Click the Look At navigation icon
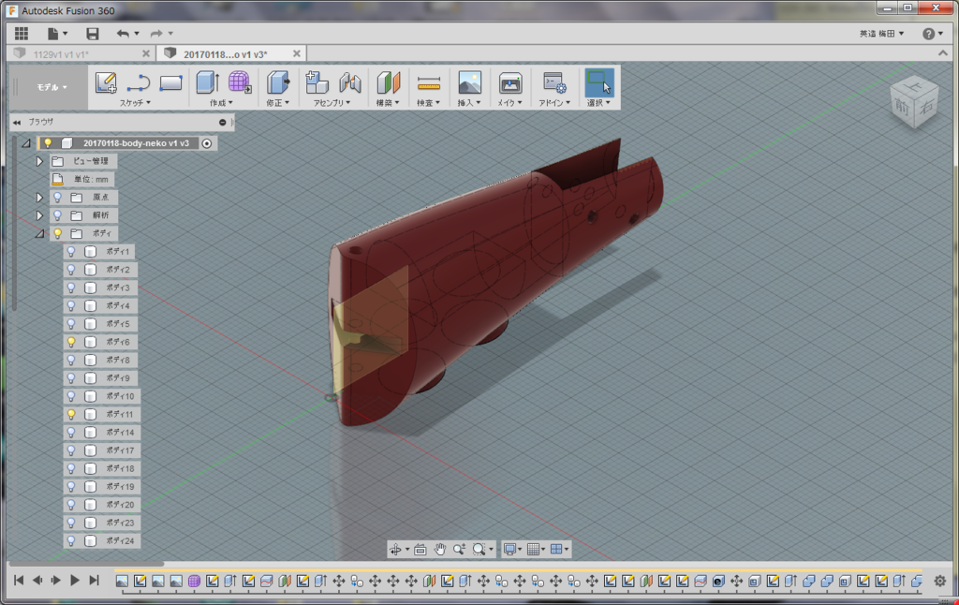This screenshot has width=959, height=605. click(420, 550)
